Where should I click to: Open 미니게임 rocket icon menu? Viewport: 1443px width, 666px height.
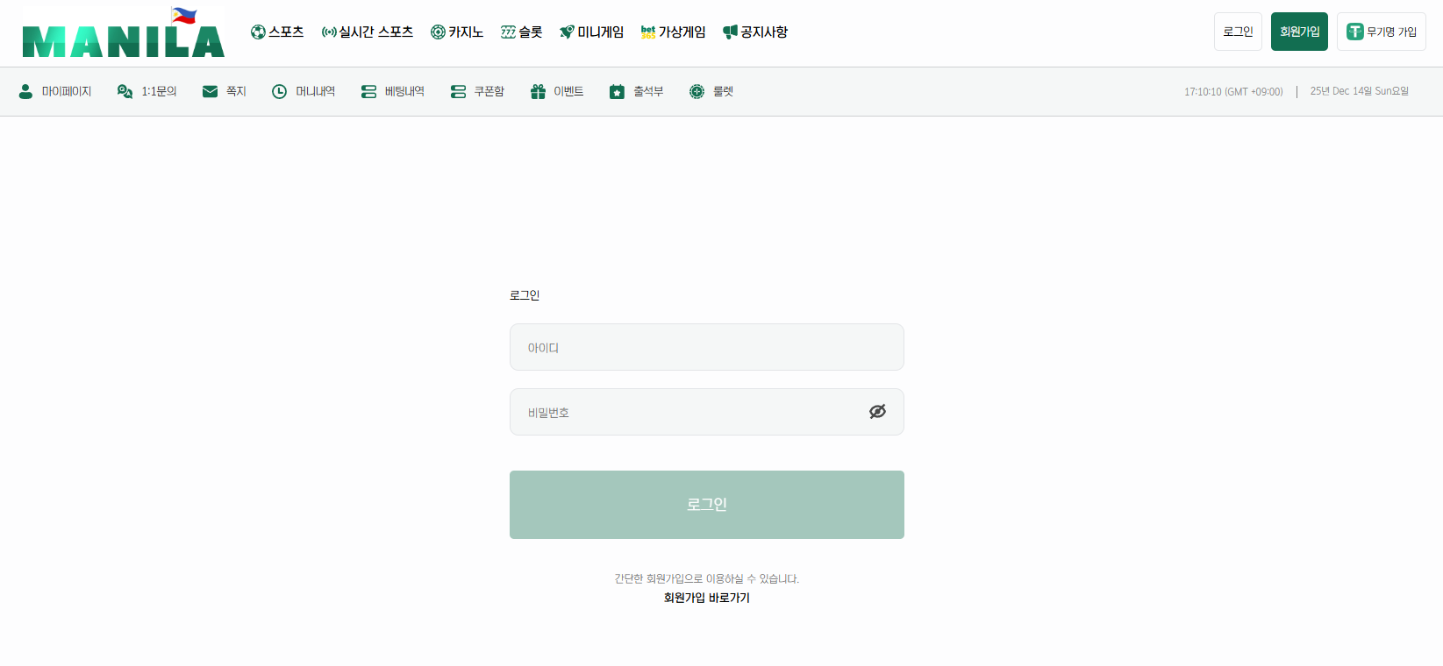(591, 32)
